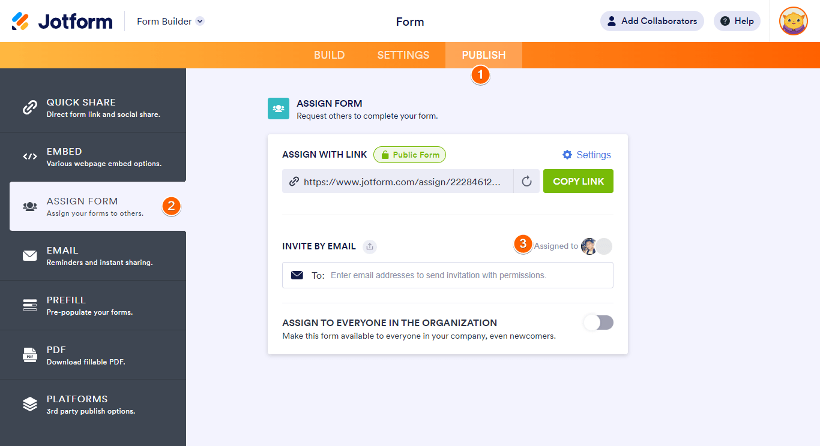Screen dimensions: 820x446
Task: Click the Embed code icon in sidebar
Action: [x=29, y=156]
